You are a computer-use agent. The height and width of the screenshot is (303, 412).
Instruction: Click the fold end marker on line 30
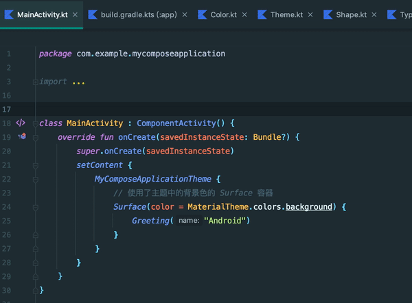[35, 291]
